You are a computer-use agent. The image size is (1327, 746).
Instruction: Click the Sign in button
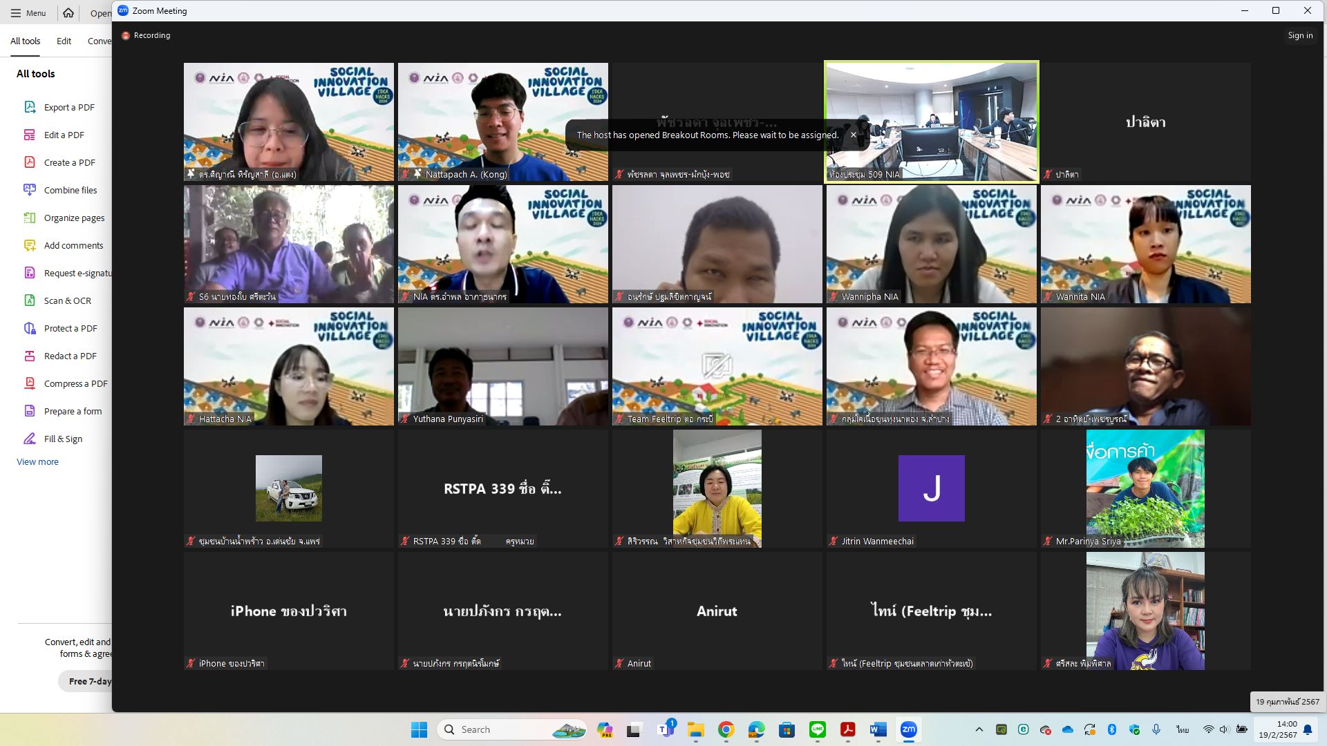point(1299,35)
